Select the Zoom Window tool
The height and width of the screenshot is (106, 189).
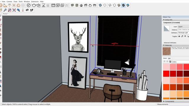click(x=9, y=10)
